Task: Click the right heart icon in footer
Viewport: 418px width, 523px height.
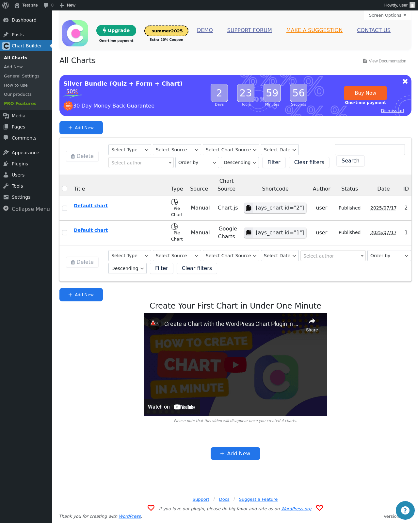Action: click(x=319, y=508)
